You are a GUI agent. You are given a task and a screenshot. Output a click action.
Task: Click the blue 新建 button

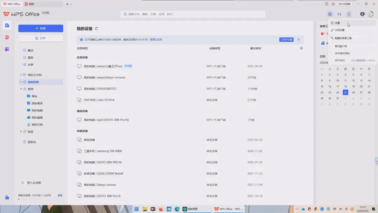(x=41, y=28)
